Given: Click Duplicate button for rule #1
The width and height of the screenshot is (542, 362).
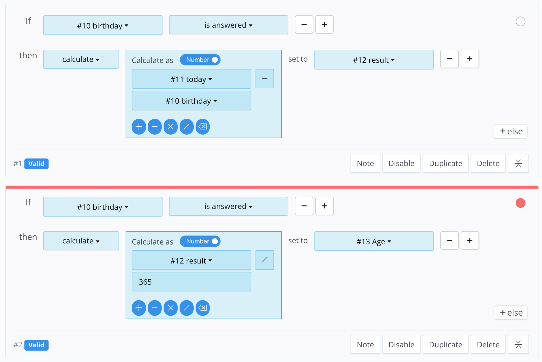Looking at the screenshot, I should pos(445,163).
